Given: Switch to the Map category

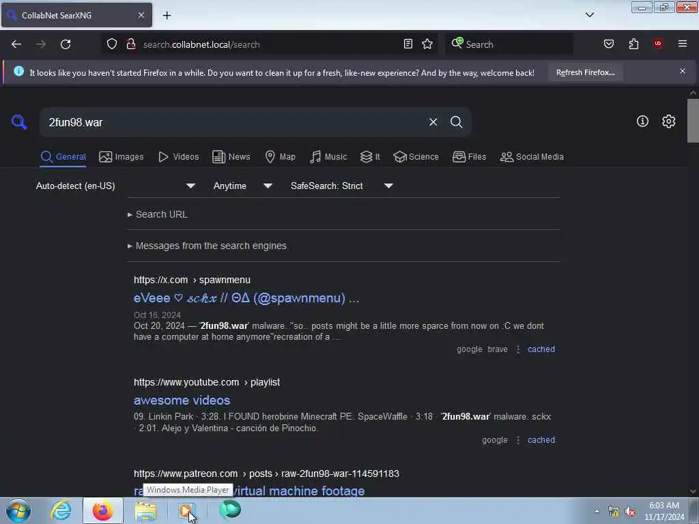Looking at the screenshot, I should pyautogui.click(x=281, y=157).
